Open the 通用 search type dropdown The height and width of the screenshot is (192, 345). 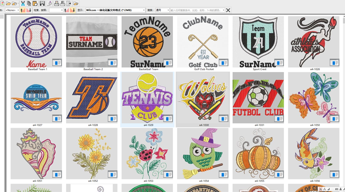pos(162,10)
